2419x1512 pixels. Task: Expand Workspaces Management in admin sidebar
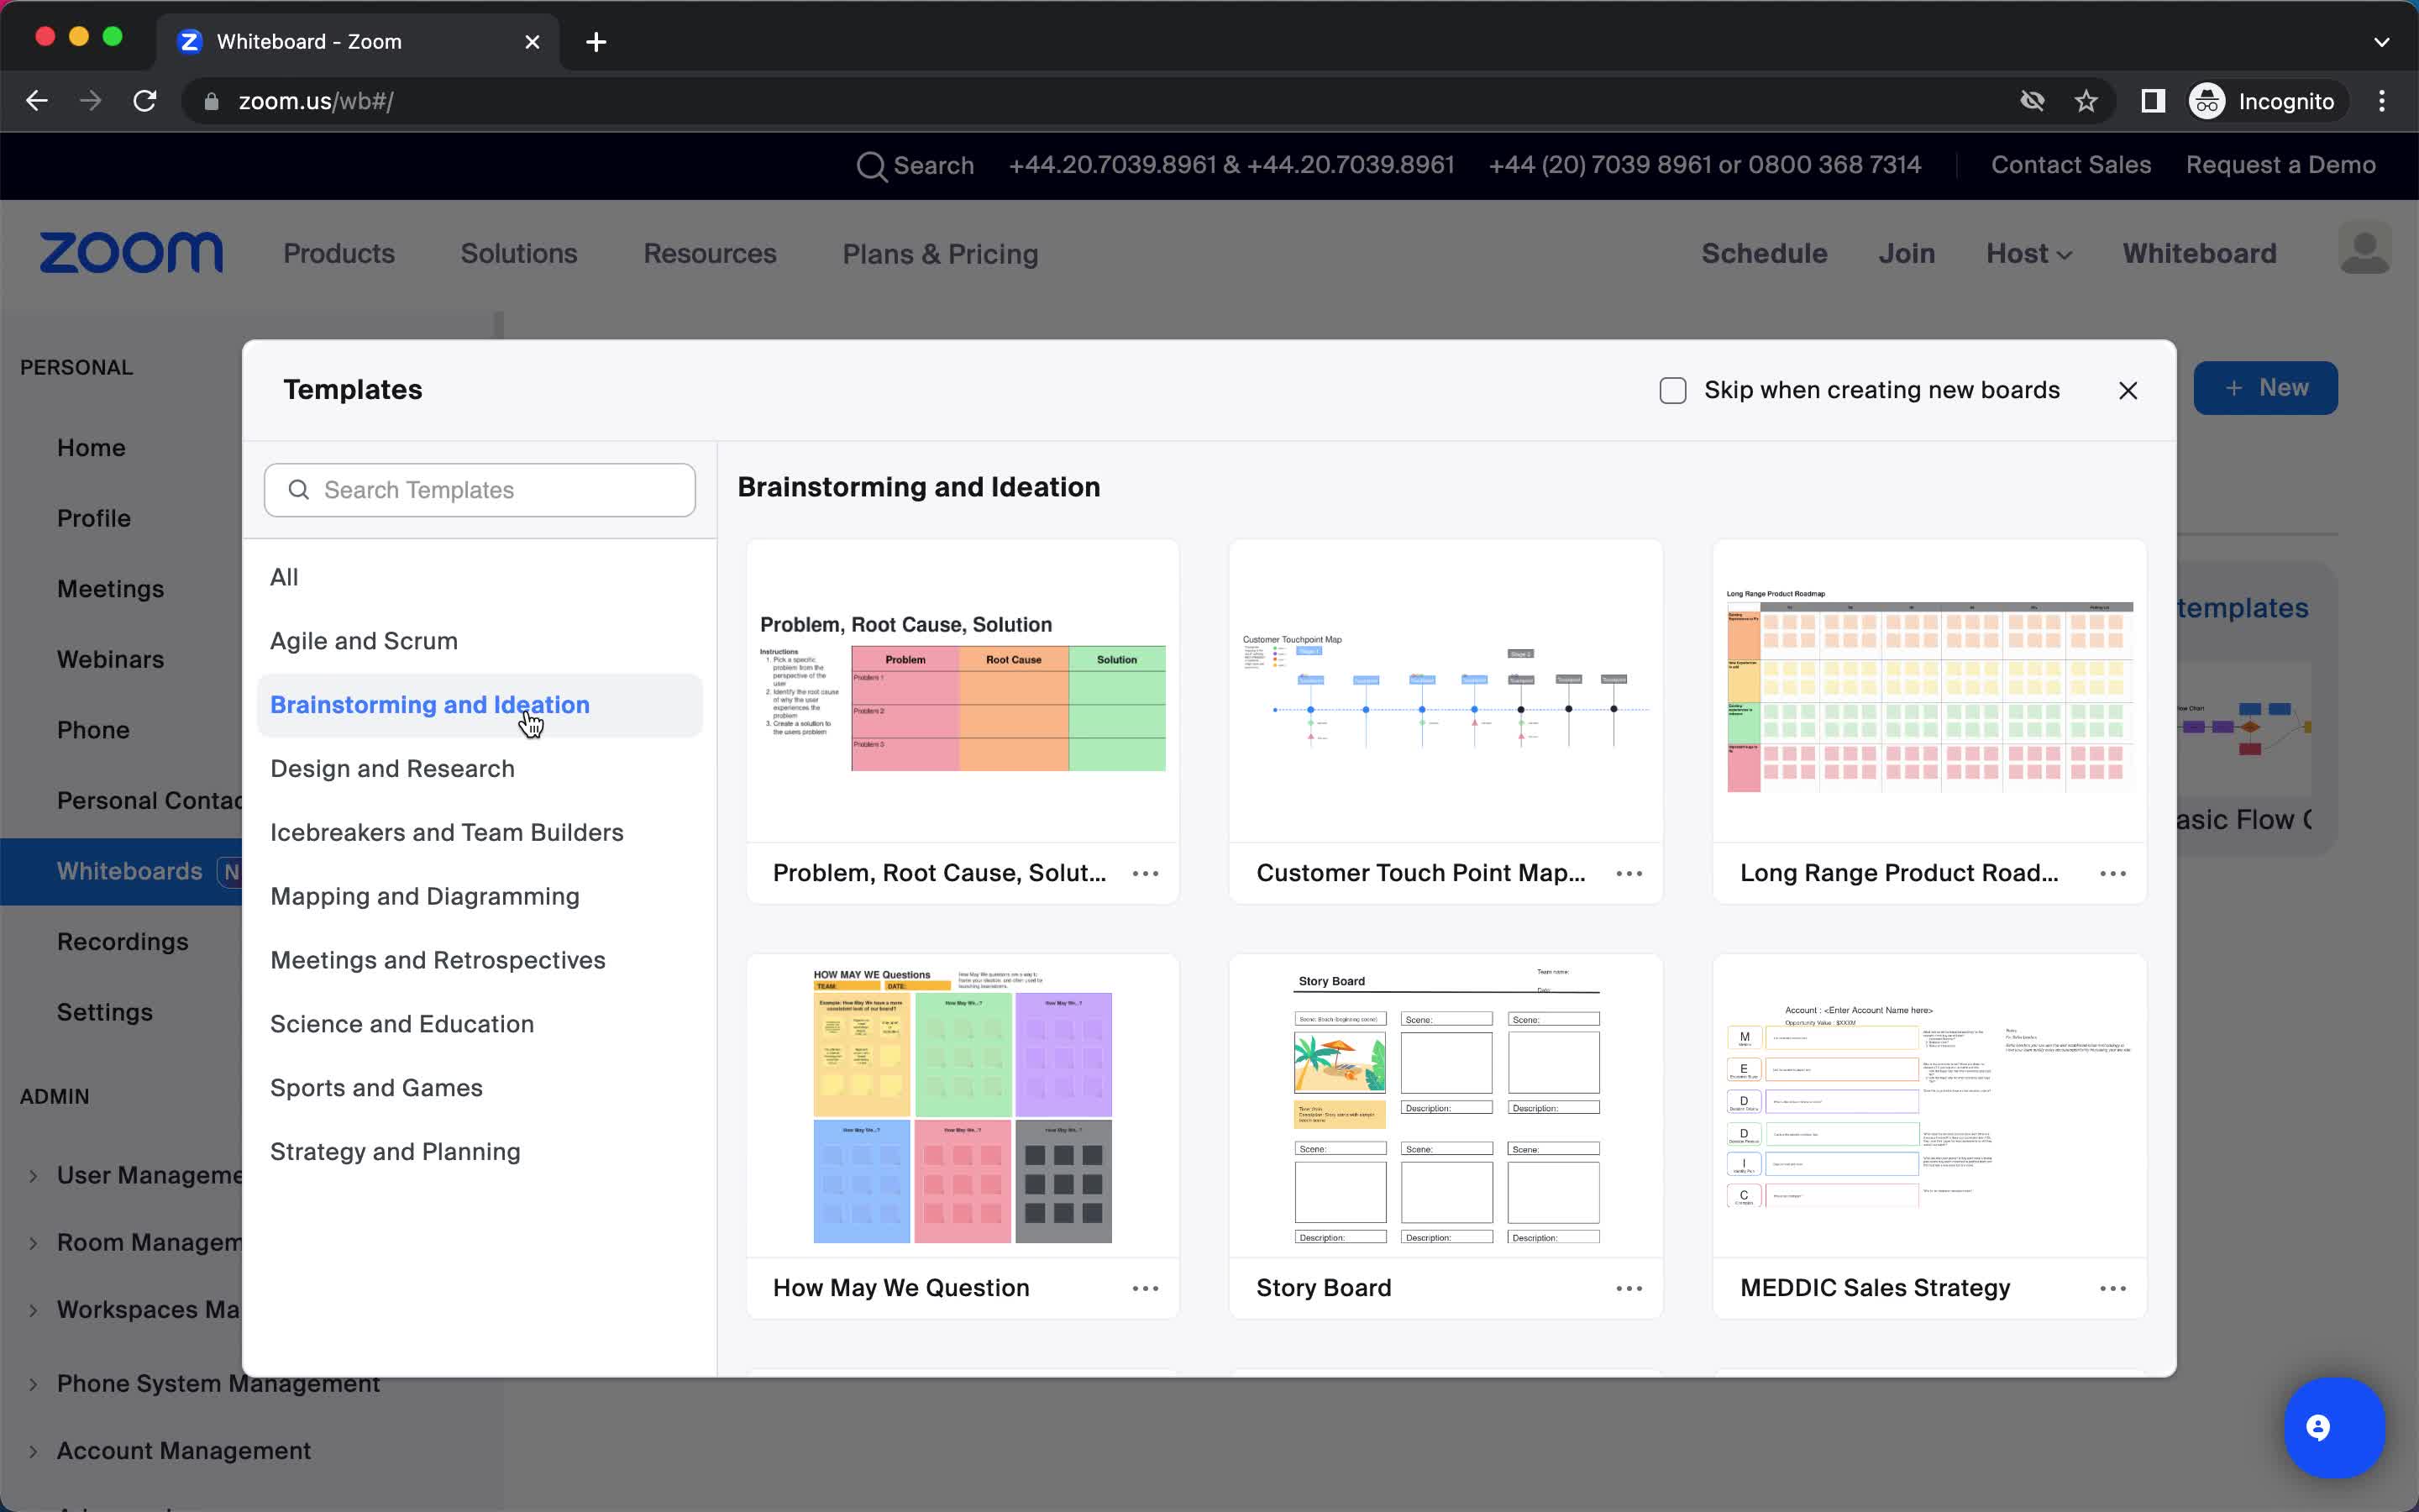34,1310
